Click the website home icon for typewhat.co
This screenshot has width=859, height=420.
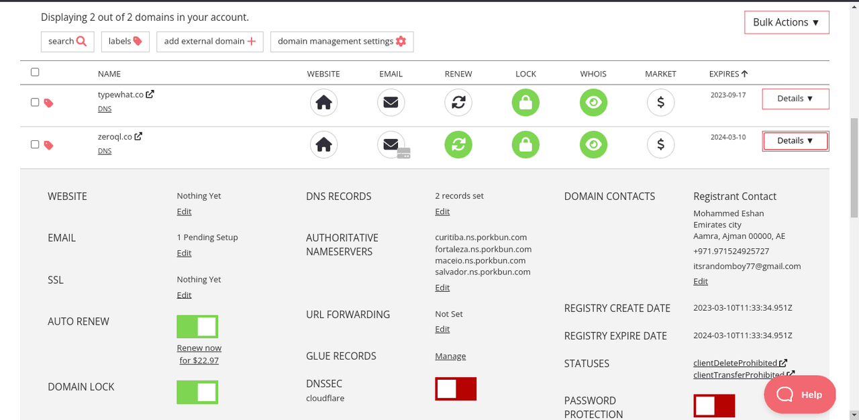(323, 103)
